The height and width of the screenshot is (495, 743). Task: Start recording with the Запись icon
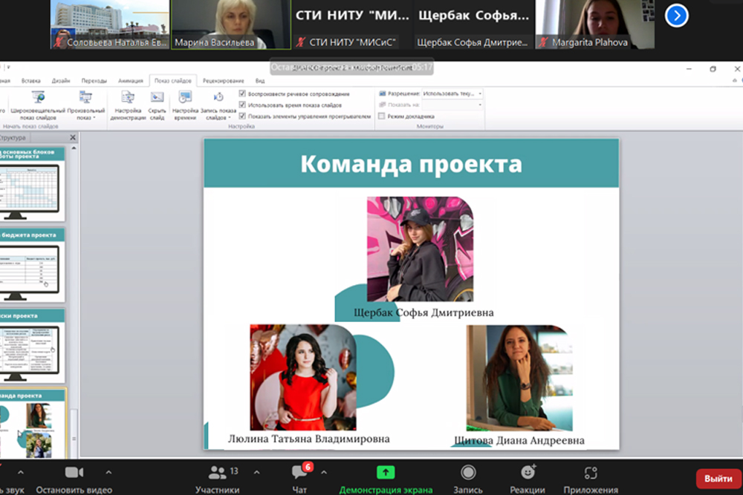(468, 473)
